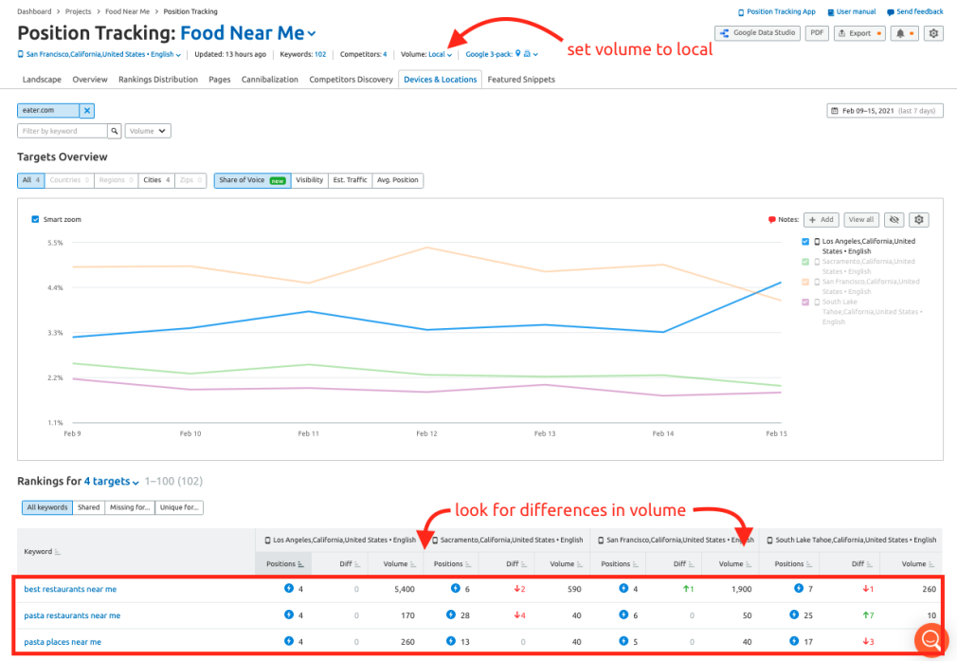
Task: Open settings gear next to bell
Action: point(933,33)
